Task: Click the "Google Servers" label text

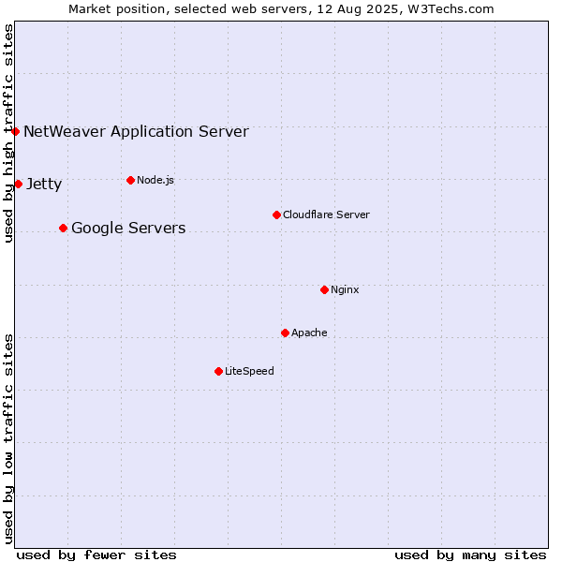Action: pos(128,229)
